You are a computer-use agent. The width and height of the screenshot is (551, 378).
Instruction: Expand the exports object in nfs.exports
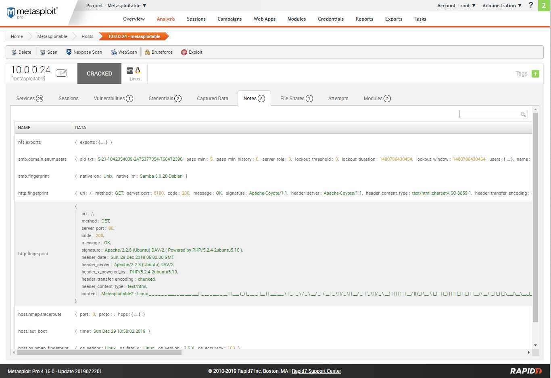coord(103,142)
